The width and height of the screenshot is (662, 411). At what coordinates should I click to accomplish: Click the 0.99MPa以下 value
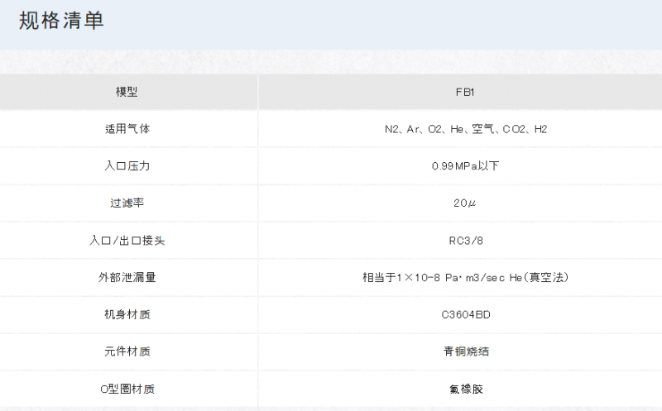tap(465, 166)
